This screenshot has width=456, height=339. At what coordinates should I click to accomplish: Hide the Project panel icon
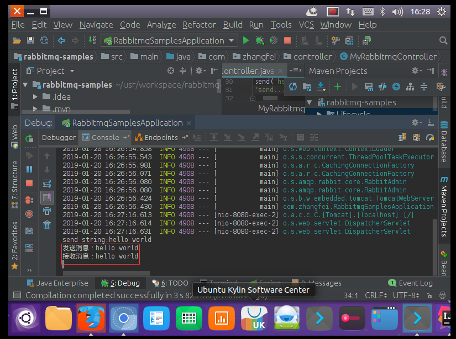(214, 71)
